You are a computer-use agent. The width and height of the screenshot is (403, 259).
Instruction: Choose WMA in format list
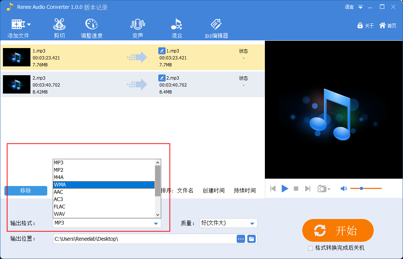[104, 185]
